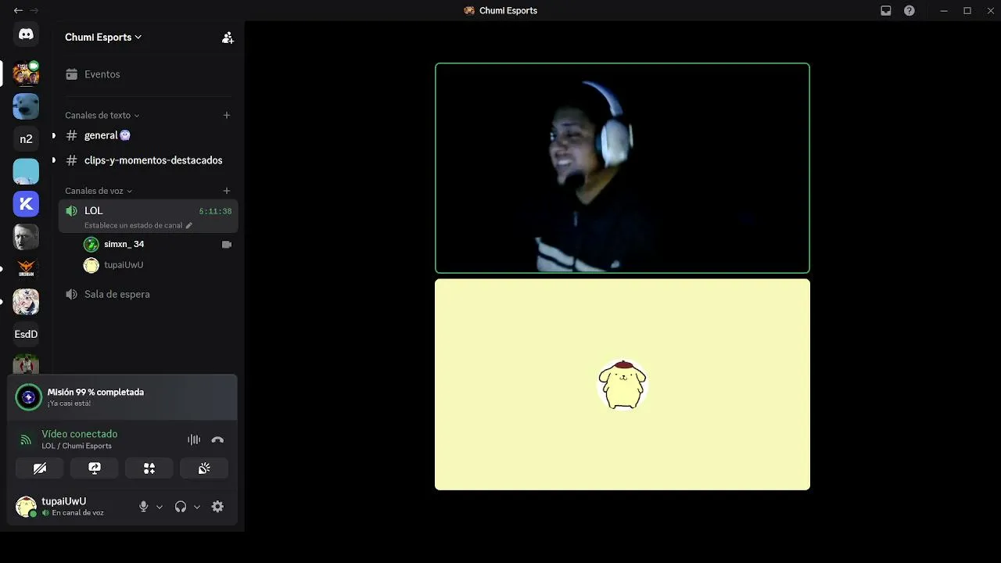Open noise suppression waveform icon
Image resolution: width=1001 pixels, height=563 pixels.
[194, 439]
